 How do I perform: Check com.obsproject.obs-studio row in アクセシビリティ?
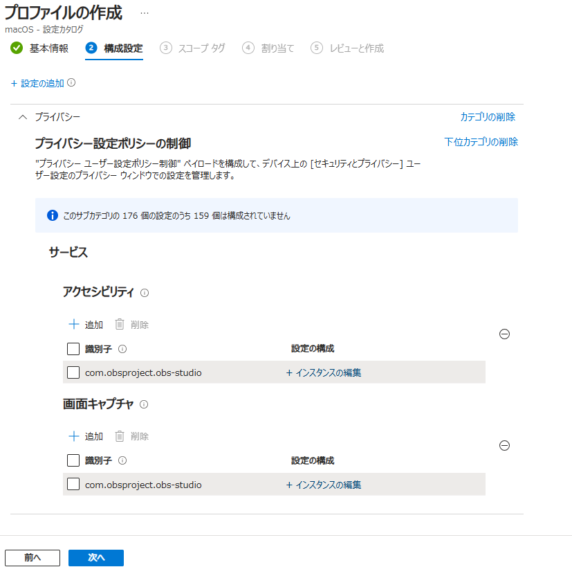click(73, 372)
